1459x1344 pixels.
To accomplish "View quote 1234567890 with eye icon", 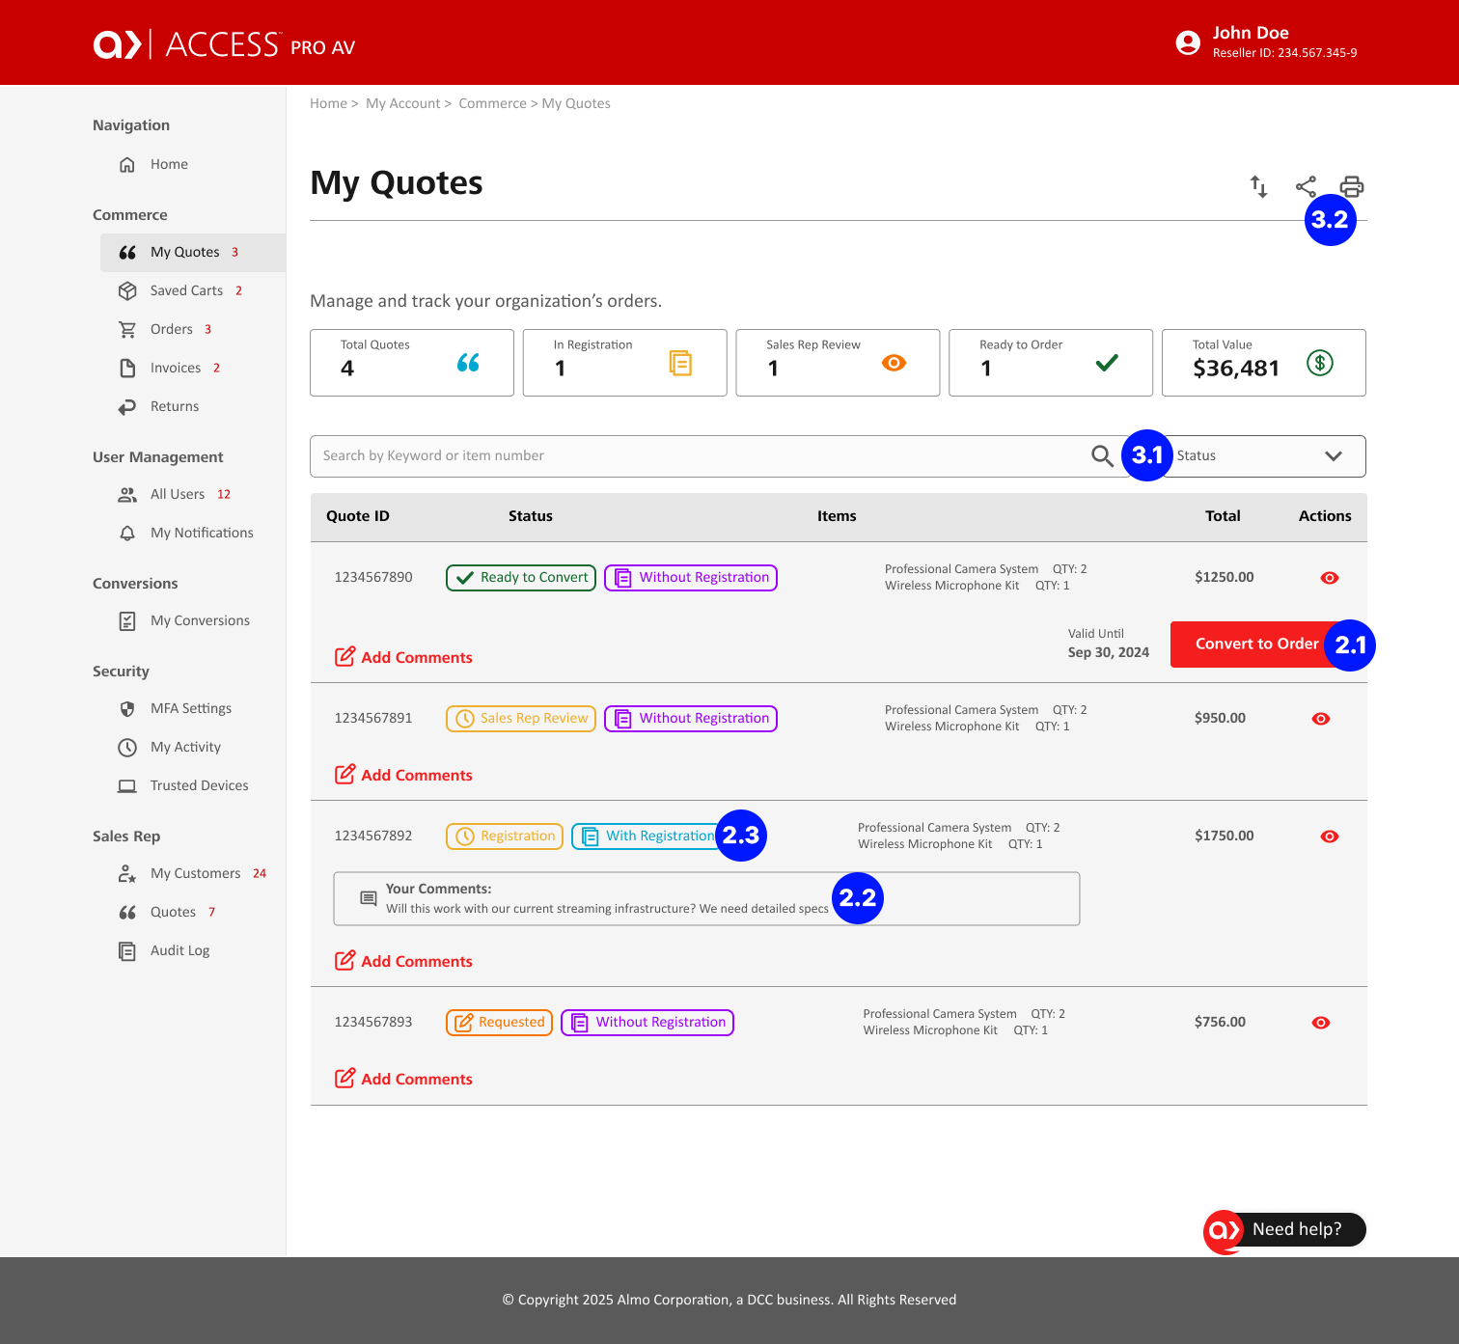I will 1329,578.
